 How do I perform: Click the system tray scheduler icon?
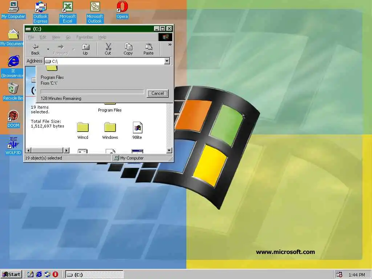click(x=339, y=275)
